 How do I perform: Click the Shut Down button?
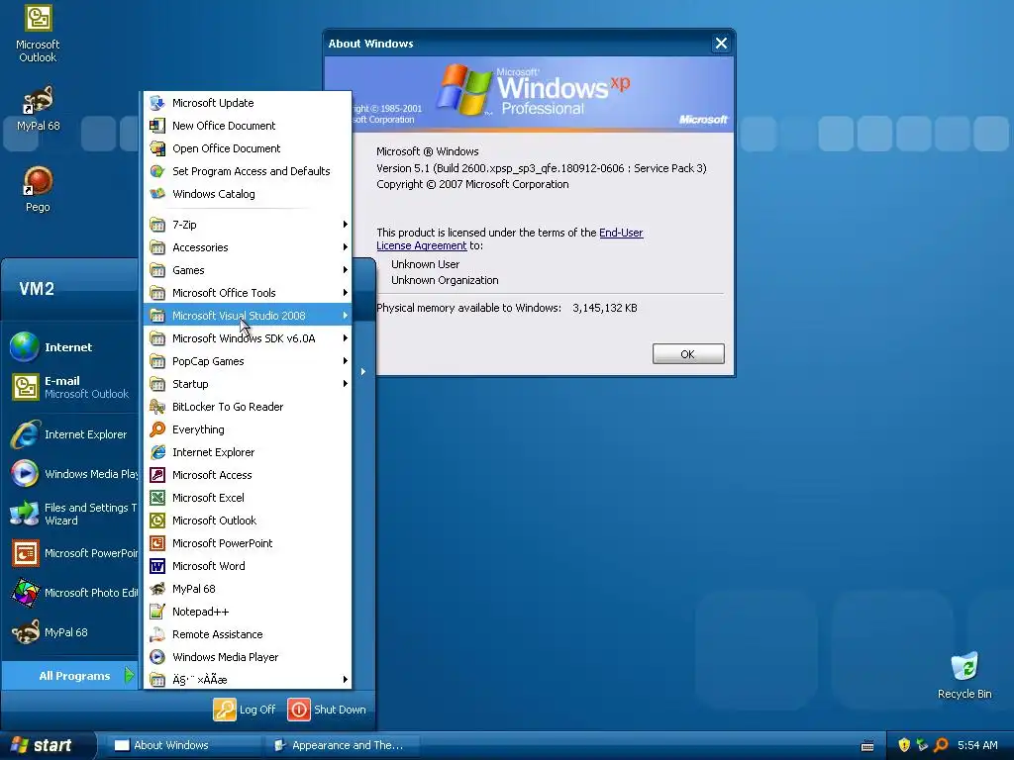click(327, 709)
